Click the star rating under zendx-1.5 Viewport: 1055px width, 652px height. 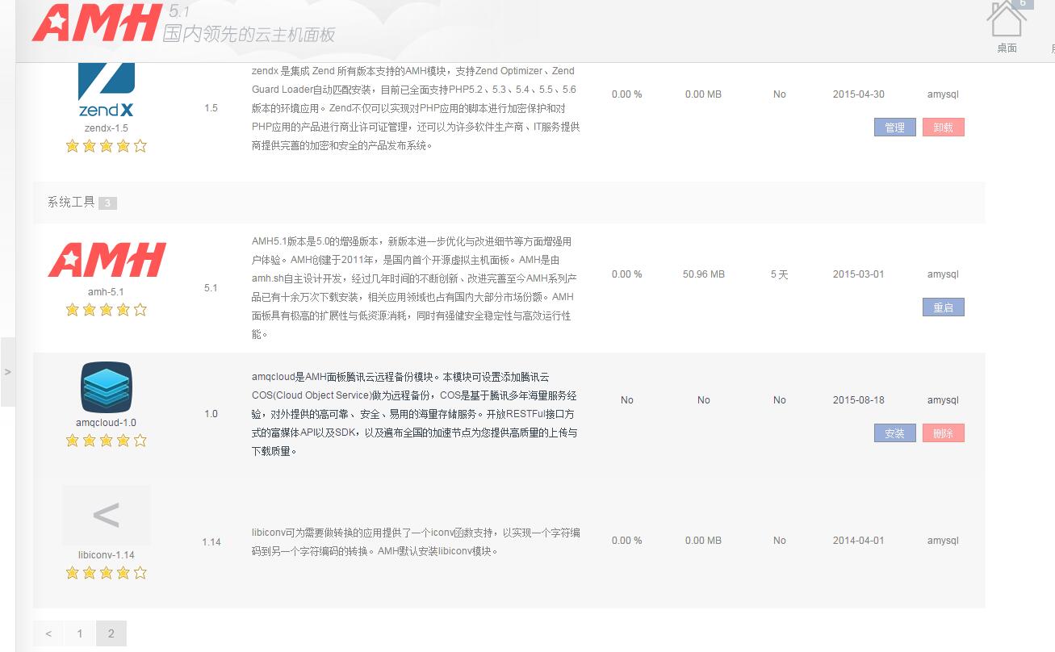[106, 146]
